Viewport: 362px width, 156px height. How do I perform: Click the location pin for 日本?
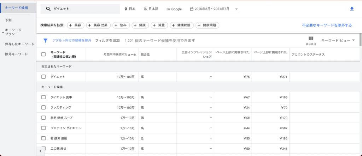click(x=126, y=9)
